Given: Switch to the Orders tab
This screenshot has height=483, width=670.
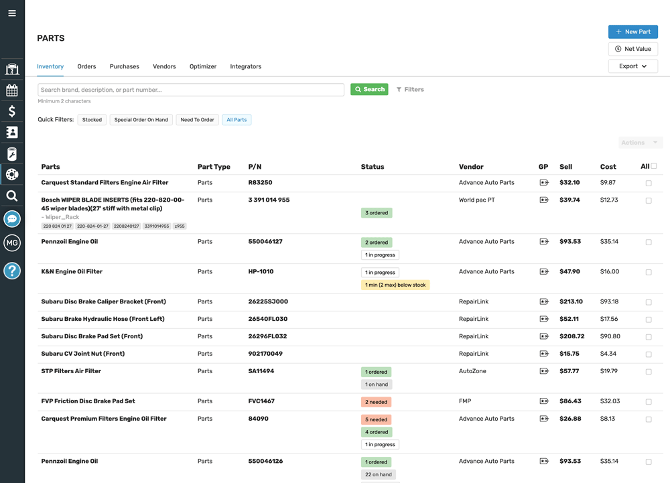Looking at the screenshot, I should tap(86, 66).
